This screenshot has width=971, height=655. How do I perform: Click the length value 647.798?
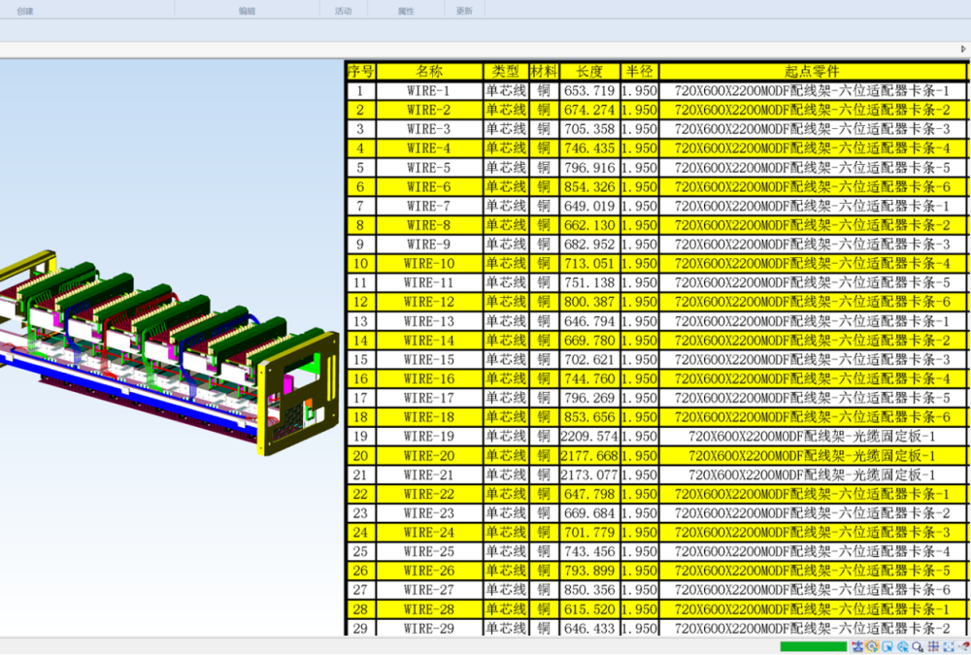[589, 494]
